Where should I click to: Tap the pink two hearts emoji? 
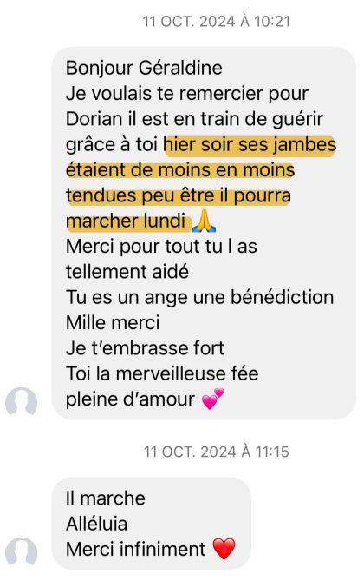[x=212, y=399]
